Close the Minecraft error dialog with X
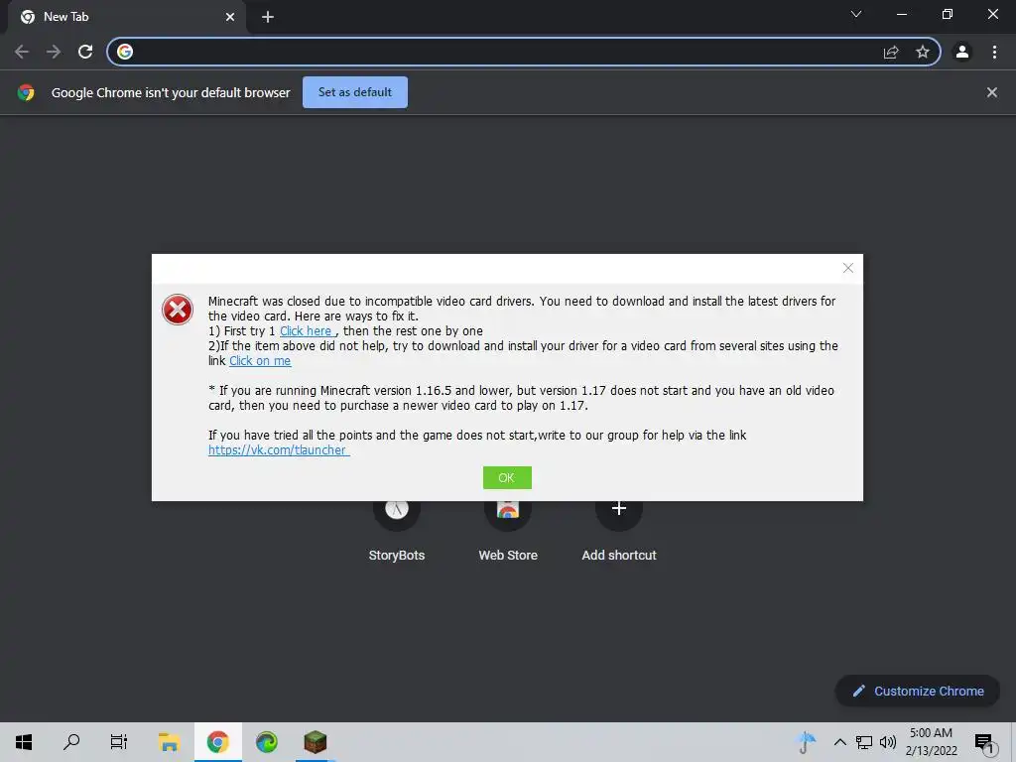1016x762 pixels. 847,268
